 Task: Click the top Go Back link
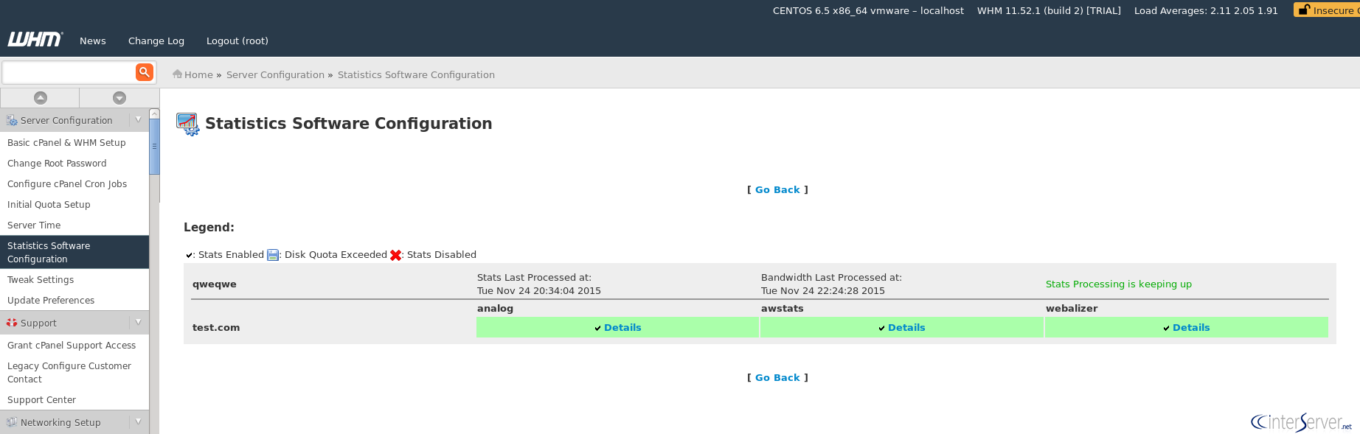[x=777, y=190]
